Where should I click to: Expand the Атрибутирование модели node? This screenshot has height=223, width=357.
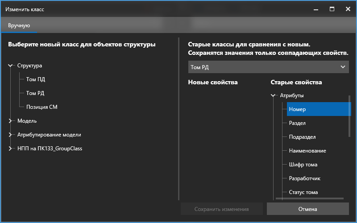[x=11, y=135]
